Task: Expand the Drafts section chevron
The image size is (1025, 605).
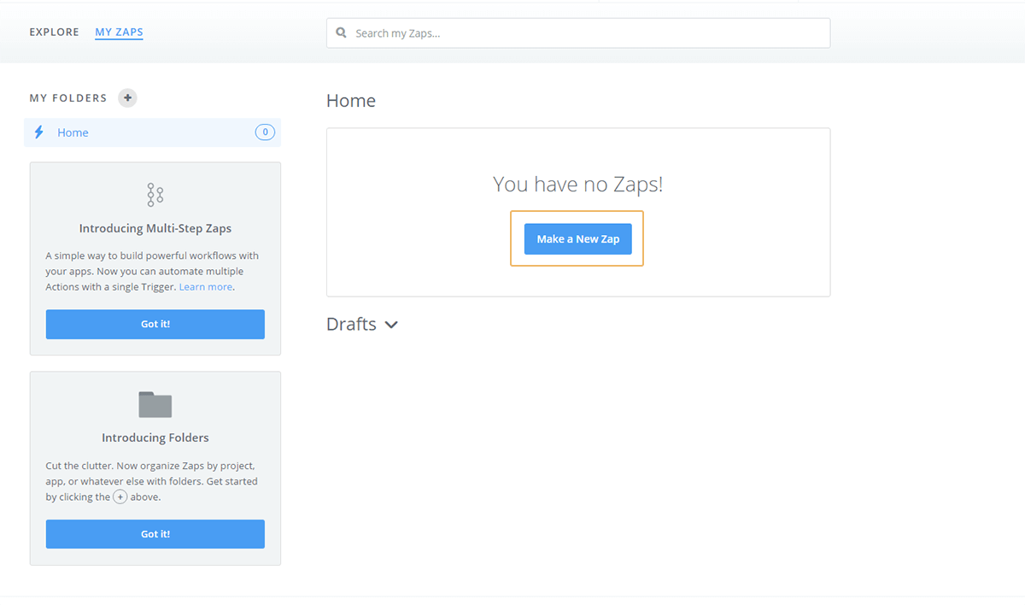Action: (391, 326)
